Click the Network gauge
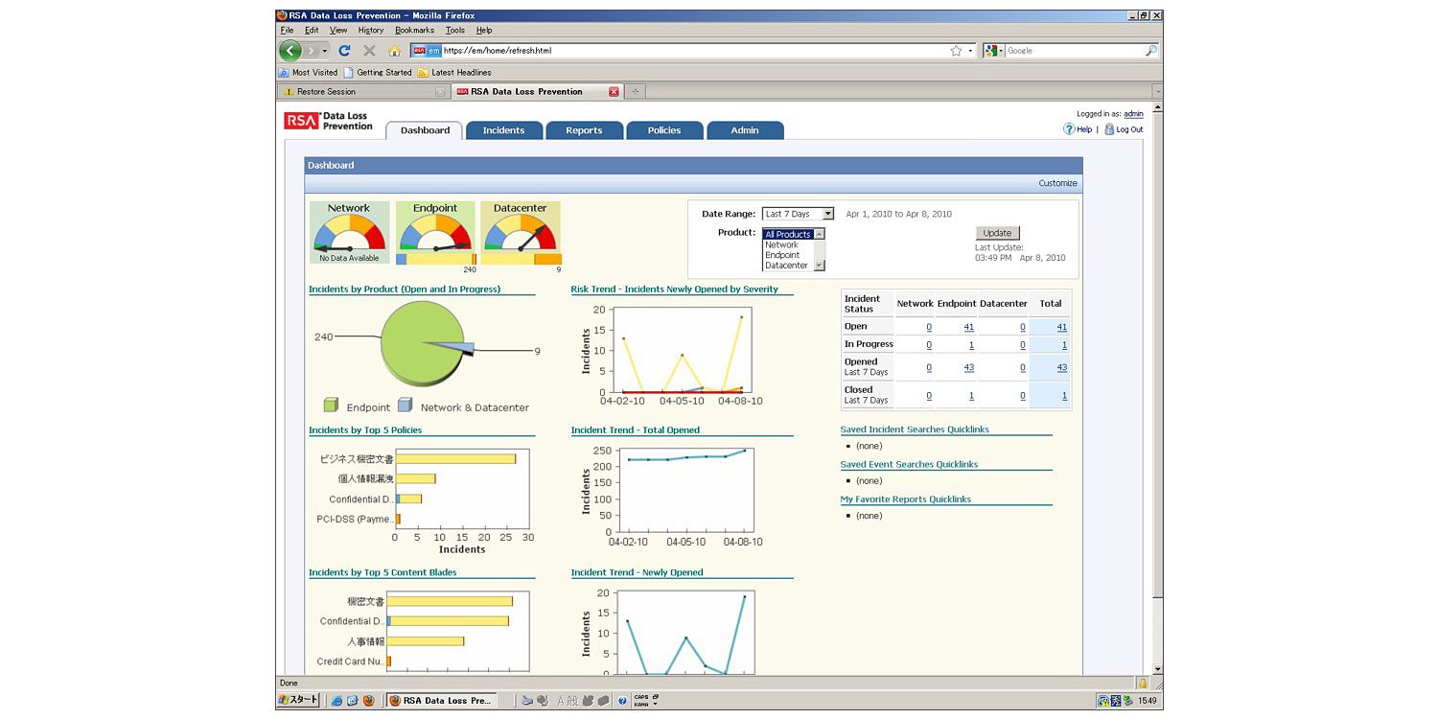Image resolution: width=1438 pixels, height=719 pixels. [x=349, y=232]
